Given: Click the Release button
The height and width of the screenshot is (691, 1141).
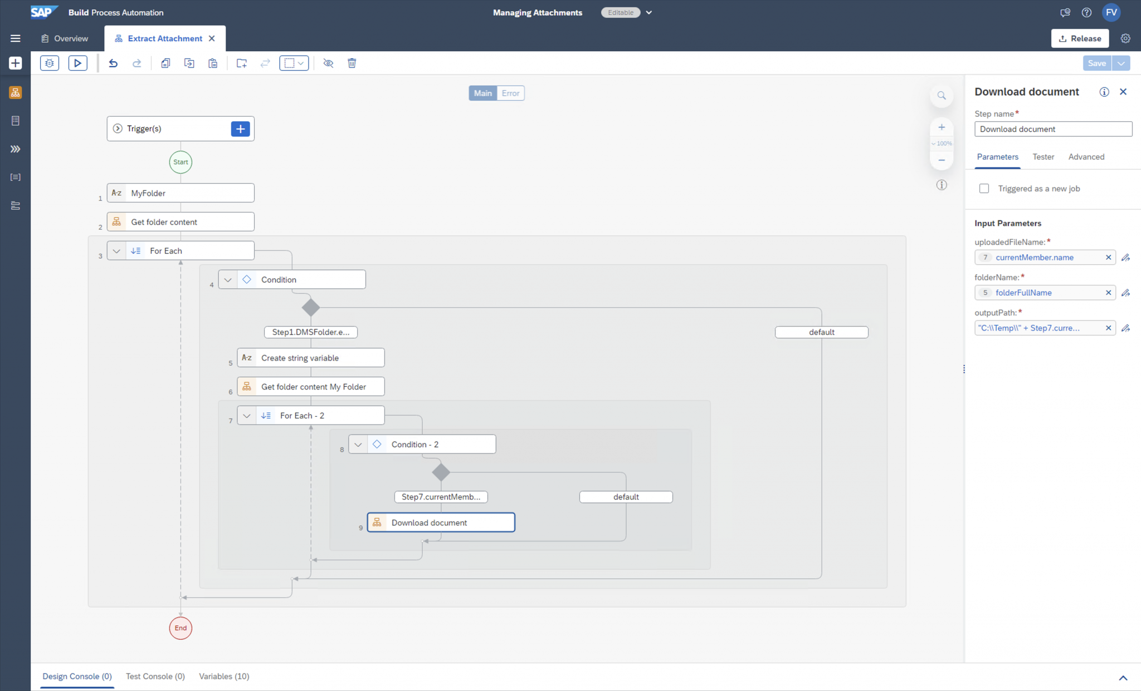Looking at the screenshot, I should 1080,38.
